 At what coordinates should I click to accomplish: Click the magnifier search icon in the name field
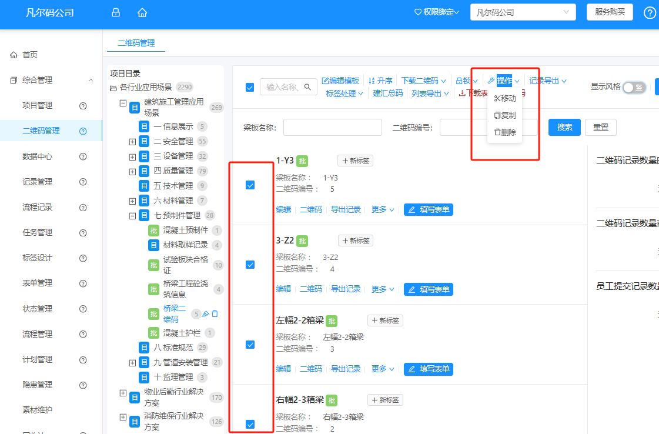308,86
